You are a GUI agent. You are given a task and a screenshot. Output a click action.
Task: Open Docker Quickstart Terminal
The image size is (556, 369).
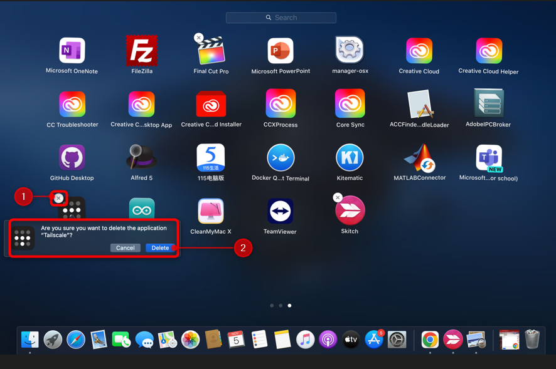tap(281, 158)
